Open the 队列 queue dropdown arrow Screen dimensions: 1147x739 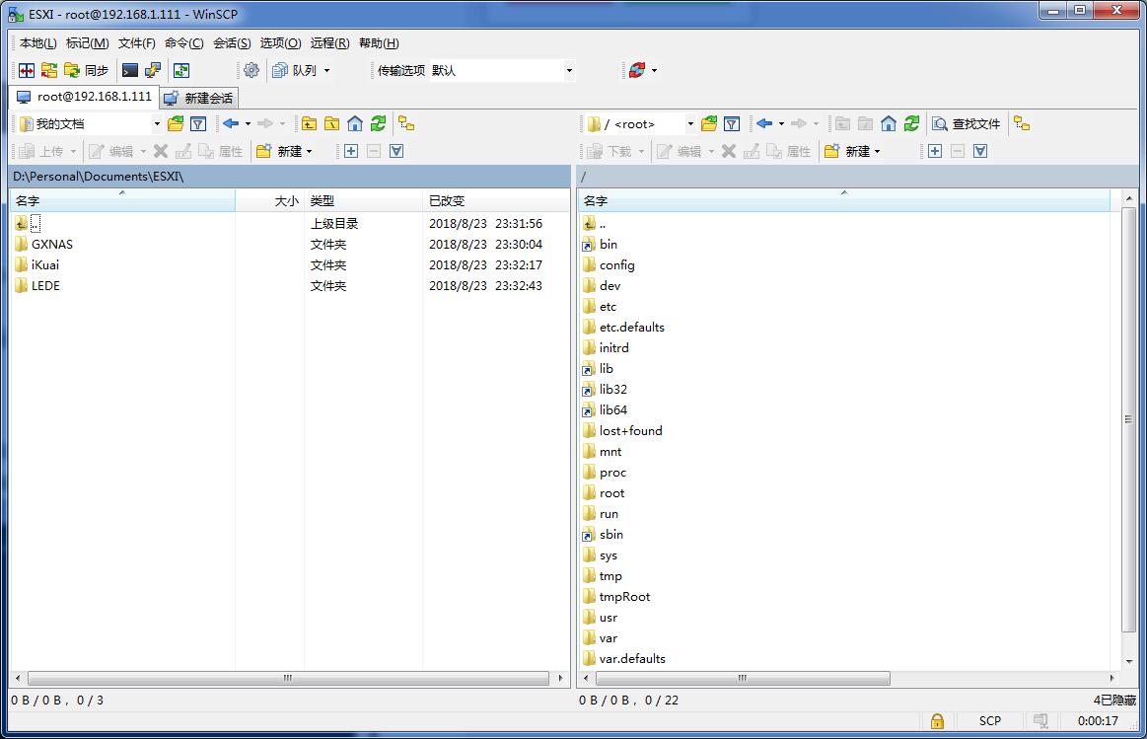(325, 70)
